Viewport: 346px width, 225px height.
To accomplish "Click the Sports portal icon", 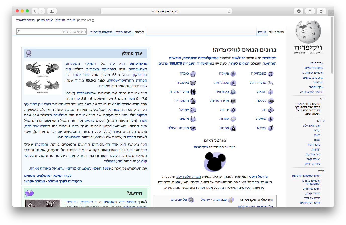I will point(271,128).
